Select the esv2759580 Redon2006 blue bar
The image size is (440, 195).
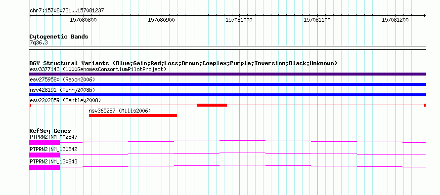pyautogui.click(x=227, y=84)
